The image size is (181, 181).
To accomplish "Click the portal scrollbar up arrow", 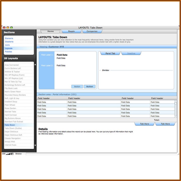I will point(175,101).
